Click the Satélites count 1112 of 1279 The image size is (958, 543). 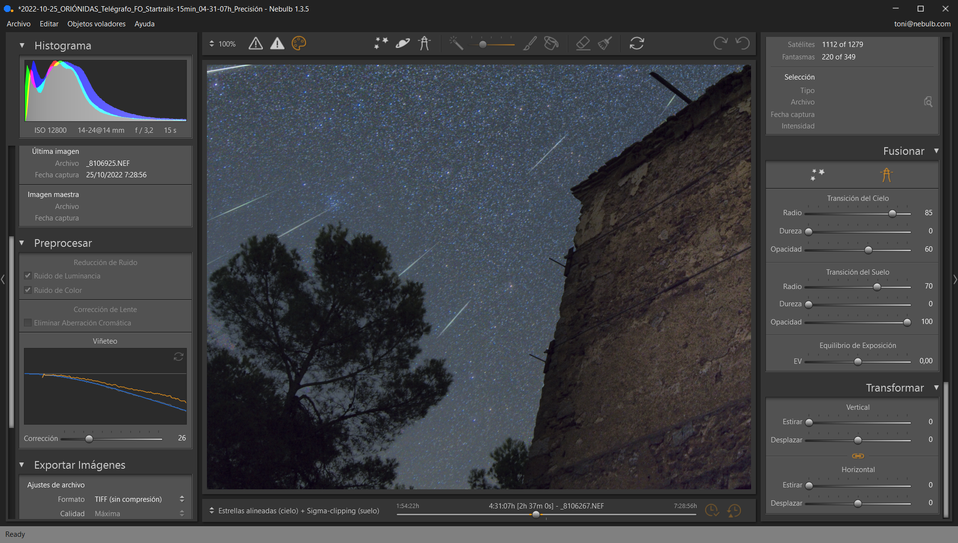point(843,44)
